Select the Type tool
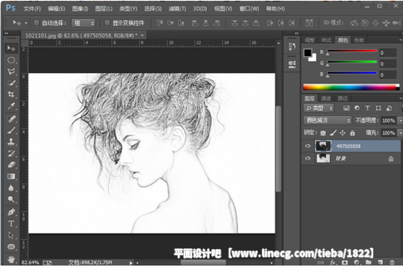This screenshot has width=403, height=267. pos(11,224)
